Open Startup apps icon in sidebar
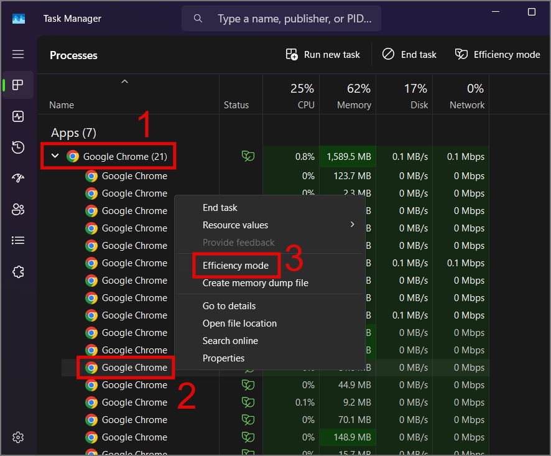The height and width of the screenshot is (456, 551). (x=18, y=178)
